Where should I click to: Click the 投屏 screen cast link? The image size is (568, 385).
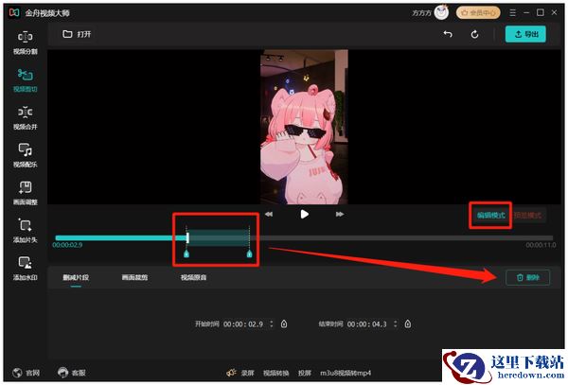(305, 373)
